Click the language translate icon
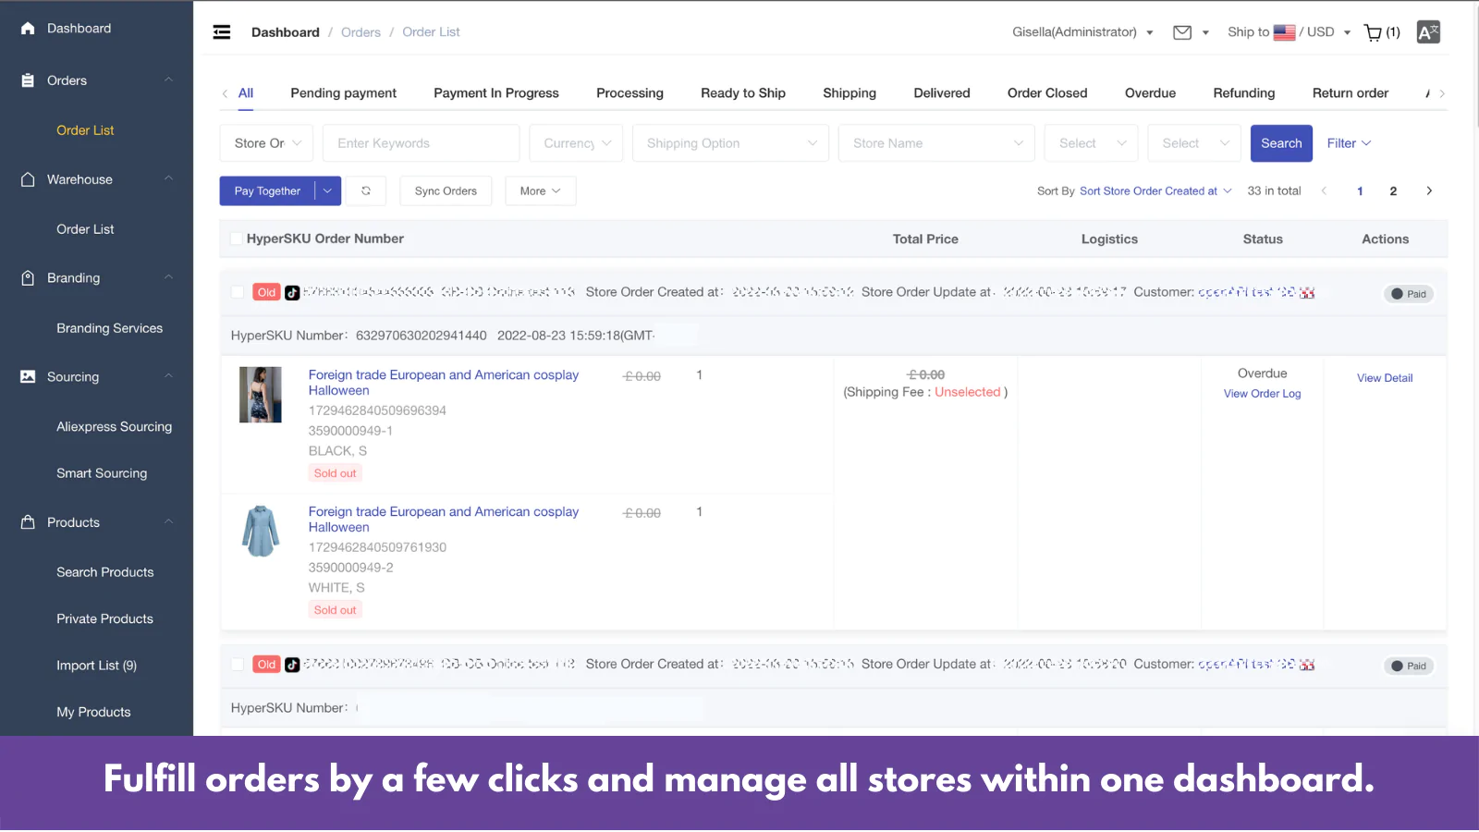 pos(1428,32)
